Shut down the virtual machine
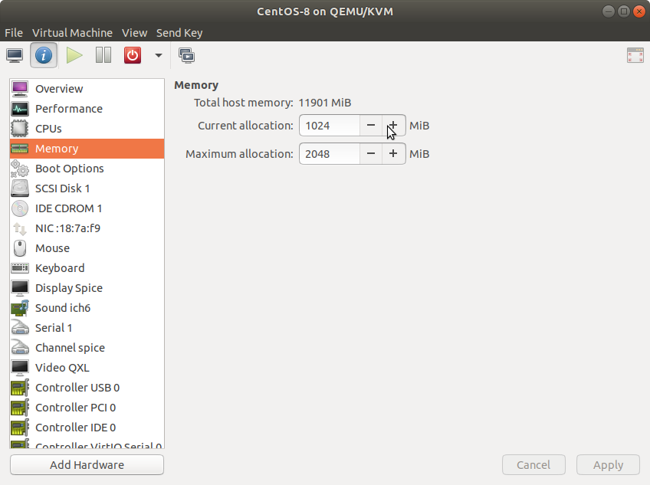 (133, 55)
